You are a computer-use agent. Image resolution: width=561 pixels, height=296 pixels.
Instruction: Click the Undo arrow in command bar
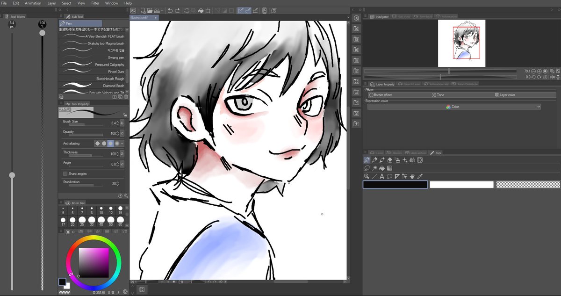(x=170, y=10)
